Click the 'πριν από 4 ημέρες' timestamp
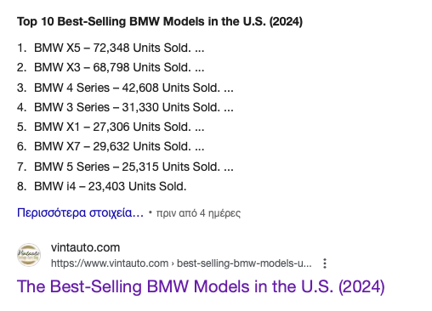 (198, 213)
